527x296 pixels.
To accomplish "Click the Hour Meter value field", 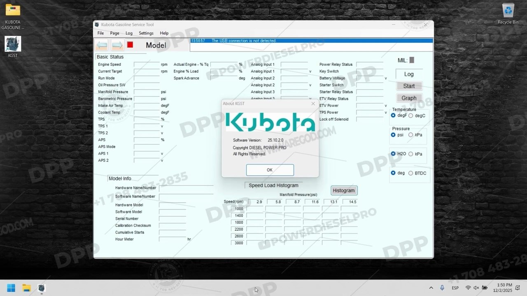I will coord(173,239).
